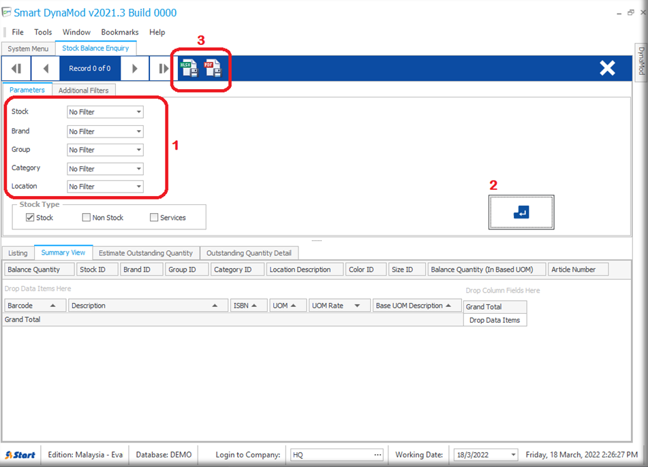Image resolution: width=648 pixels, height=467 pixels.
Task: Tick the Services checkbox
Action: tap(154, 218)
